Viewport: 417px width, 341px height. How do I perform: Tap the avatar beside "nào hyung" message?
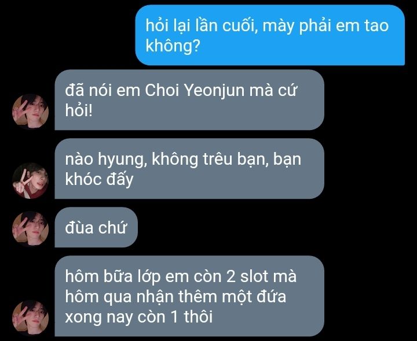(30, 180)
